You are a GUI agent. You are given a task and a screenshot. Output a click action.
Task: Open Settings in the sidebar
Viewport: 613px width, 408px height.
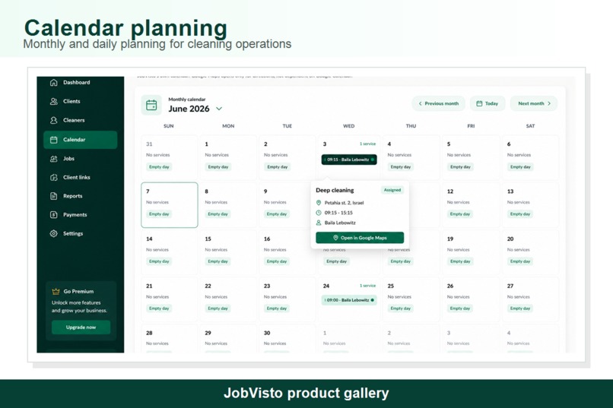(81, 233)
